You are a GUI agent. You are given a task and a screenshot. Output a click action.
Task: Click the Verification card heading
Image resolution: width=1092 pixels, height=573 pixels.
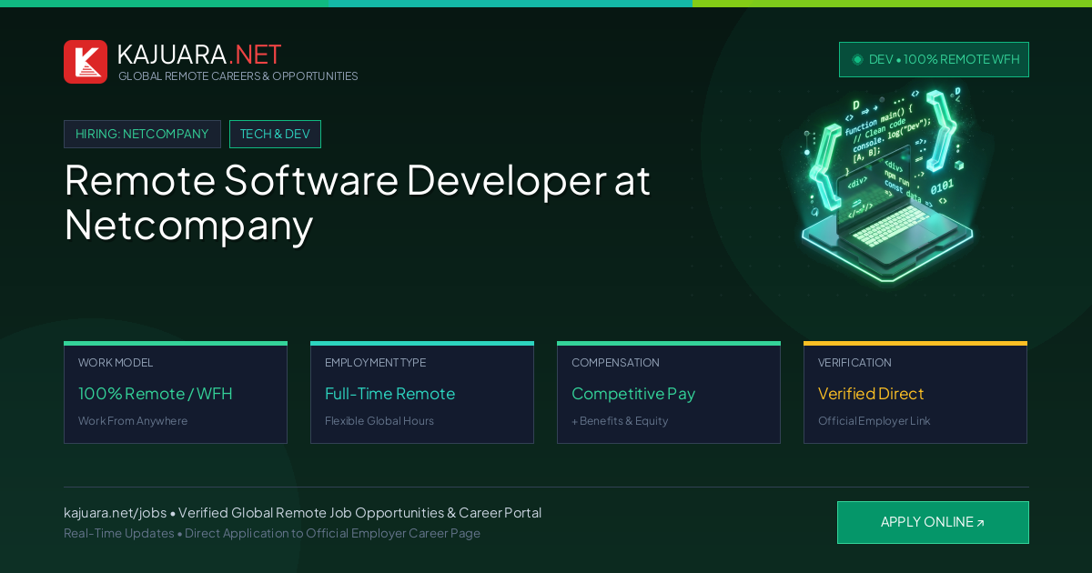tap(854, 363)
